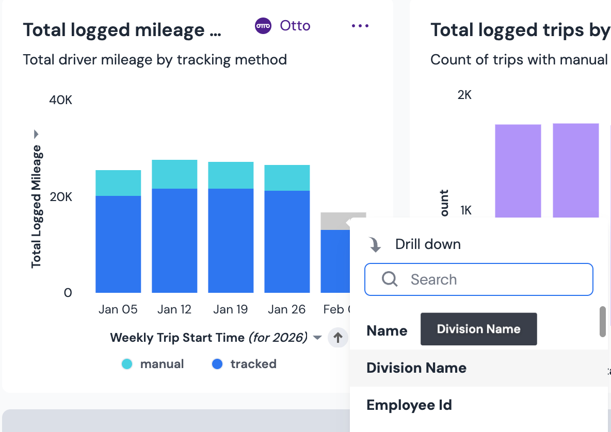611x432 pixels.
Task: Click the first purple trips bar
Action: click(x=518, y=171)
